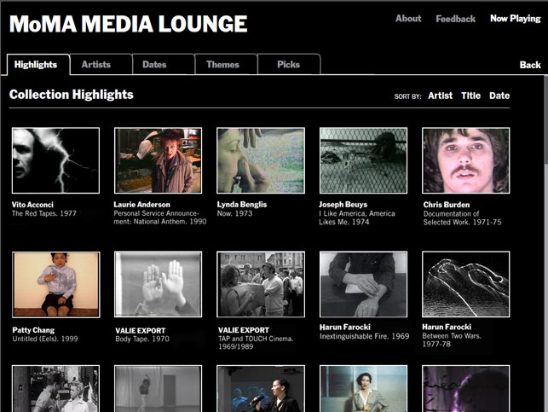Click 'Documentation of Selected Work. 1971-75'
Viewport: 548px width, 412px height.
[463, 218]
